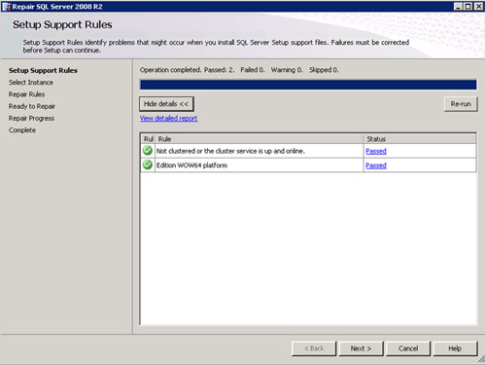Maximize the Repair SQL Server window
This screenshot has width=486, height=365.
coord(469,6)
